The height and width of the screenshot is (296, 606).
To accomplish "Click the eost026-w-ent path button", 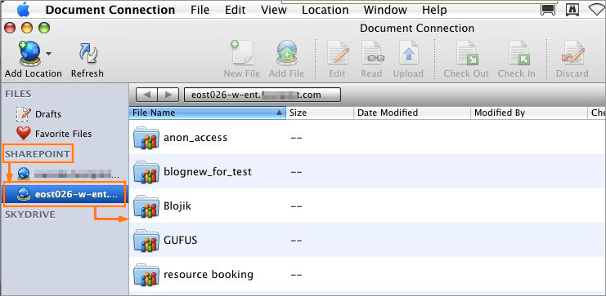I will click(x=263, y=95).
